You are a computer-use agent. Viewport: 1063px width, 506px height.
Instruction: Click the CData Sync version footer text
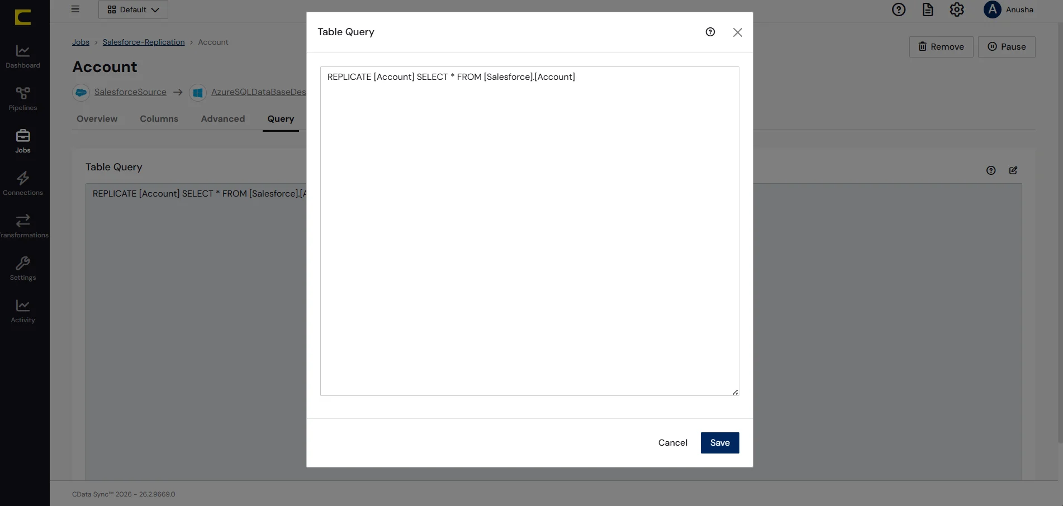124,494
